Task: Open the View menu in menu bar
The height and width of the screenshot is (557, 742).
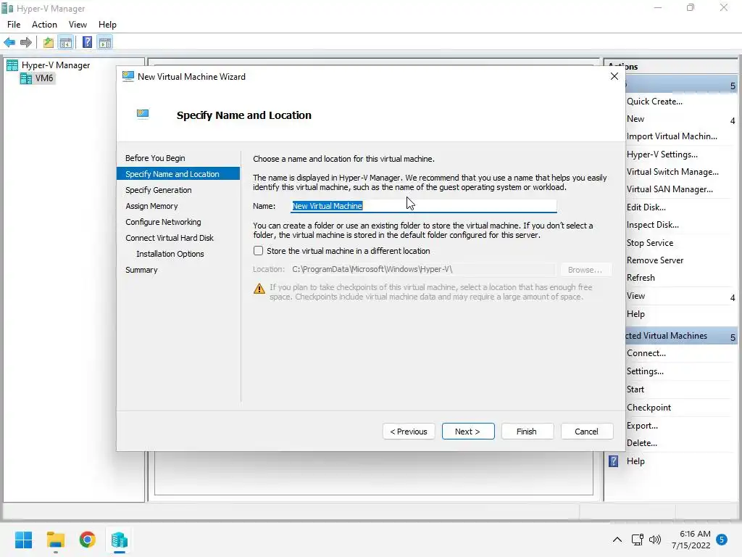Action: (x=78, y=25)
